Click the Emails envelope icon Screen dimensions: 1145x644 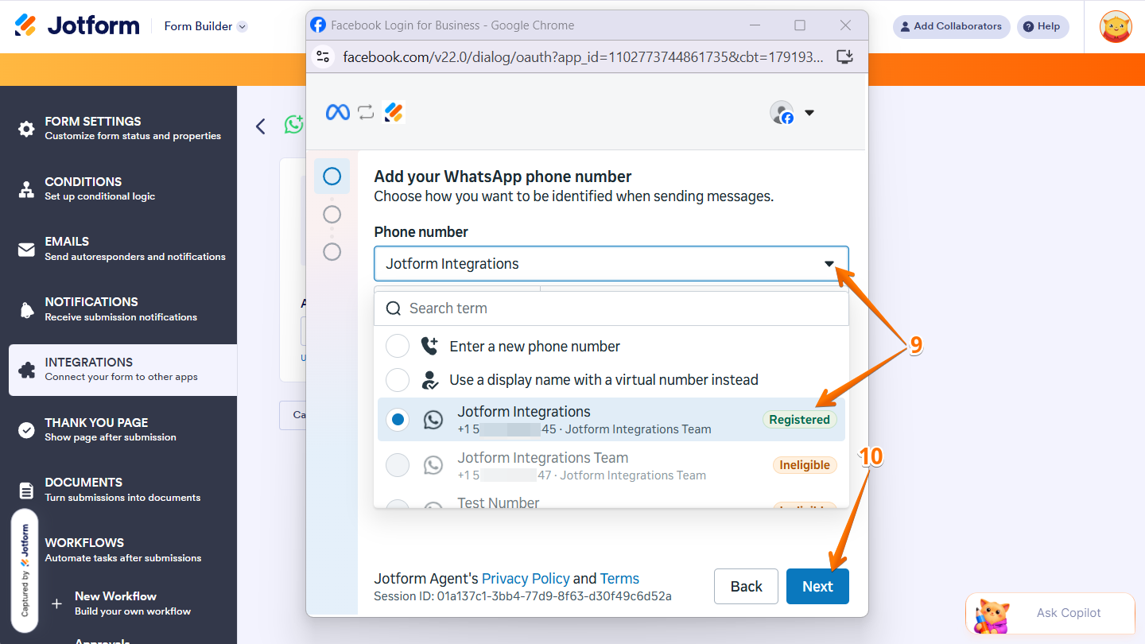pyautogui.click(x=26, y=250)
